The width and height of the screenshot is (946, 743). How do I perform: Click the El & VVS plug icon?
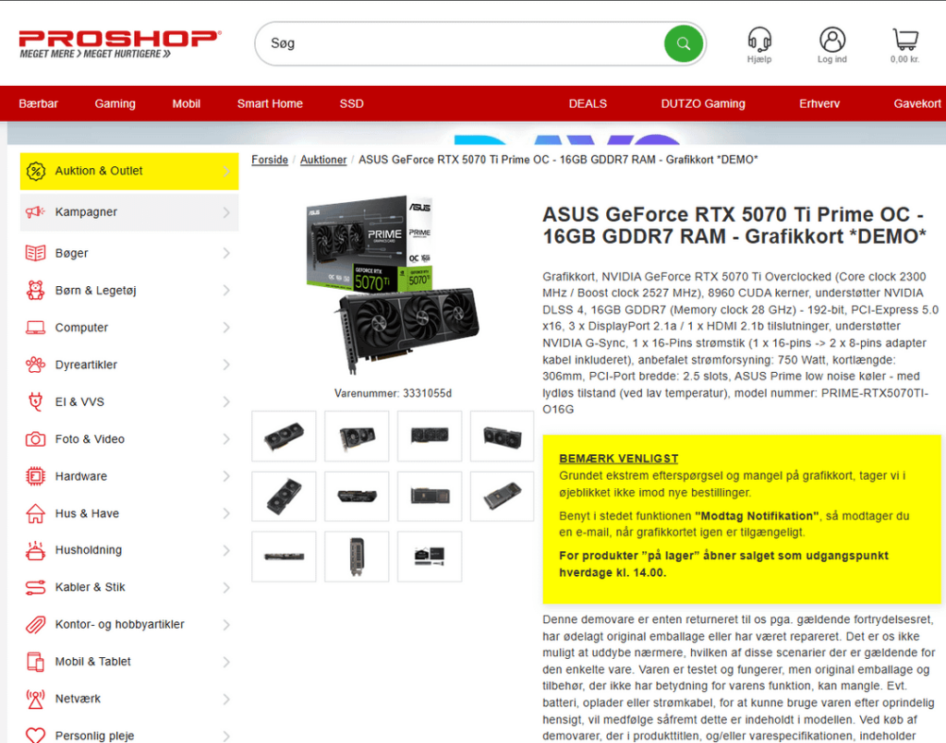click(x=36, y=401)
